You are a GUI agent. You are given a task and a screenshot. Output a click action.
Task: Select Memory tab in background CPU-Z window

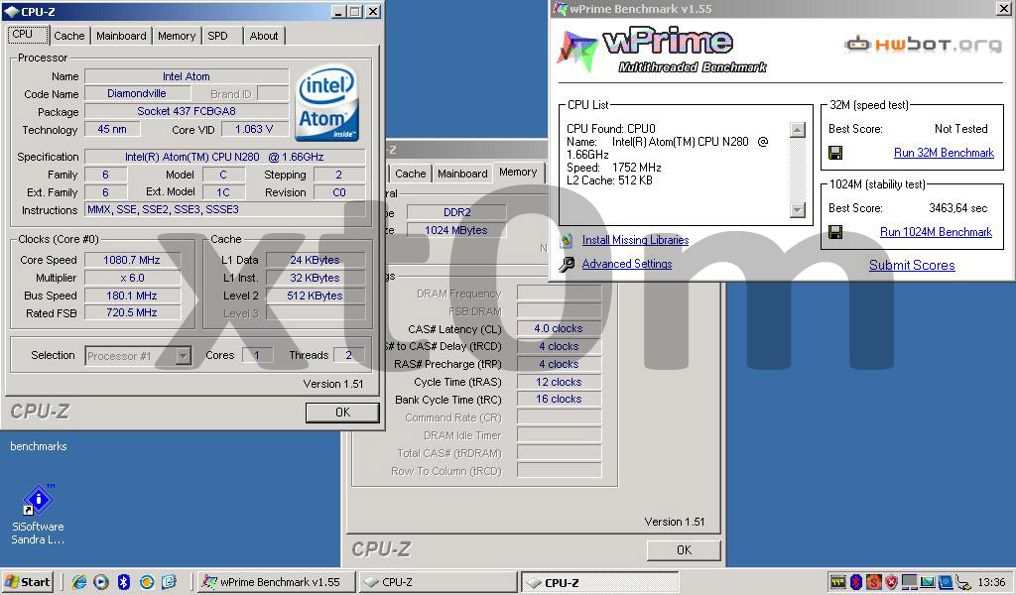tap(518, 173)
